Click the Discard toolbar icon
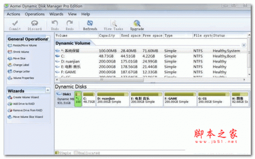Image resolution: width=255 pixels, height=159 pixels. pos(34,23)
